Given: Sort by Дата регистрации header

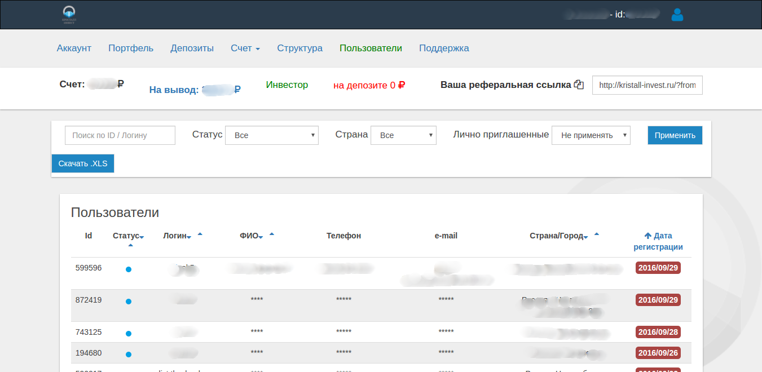Looking at the screenshot, I should (658, 241).
